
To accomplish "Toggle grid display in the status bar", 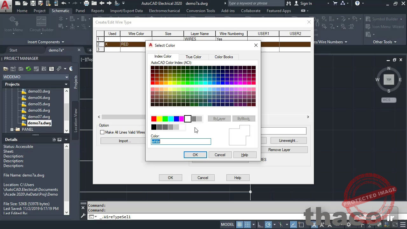I will tap(239, 225).
